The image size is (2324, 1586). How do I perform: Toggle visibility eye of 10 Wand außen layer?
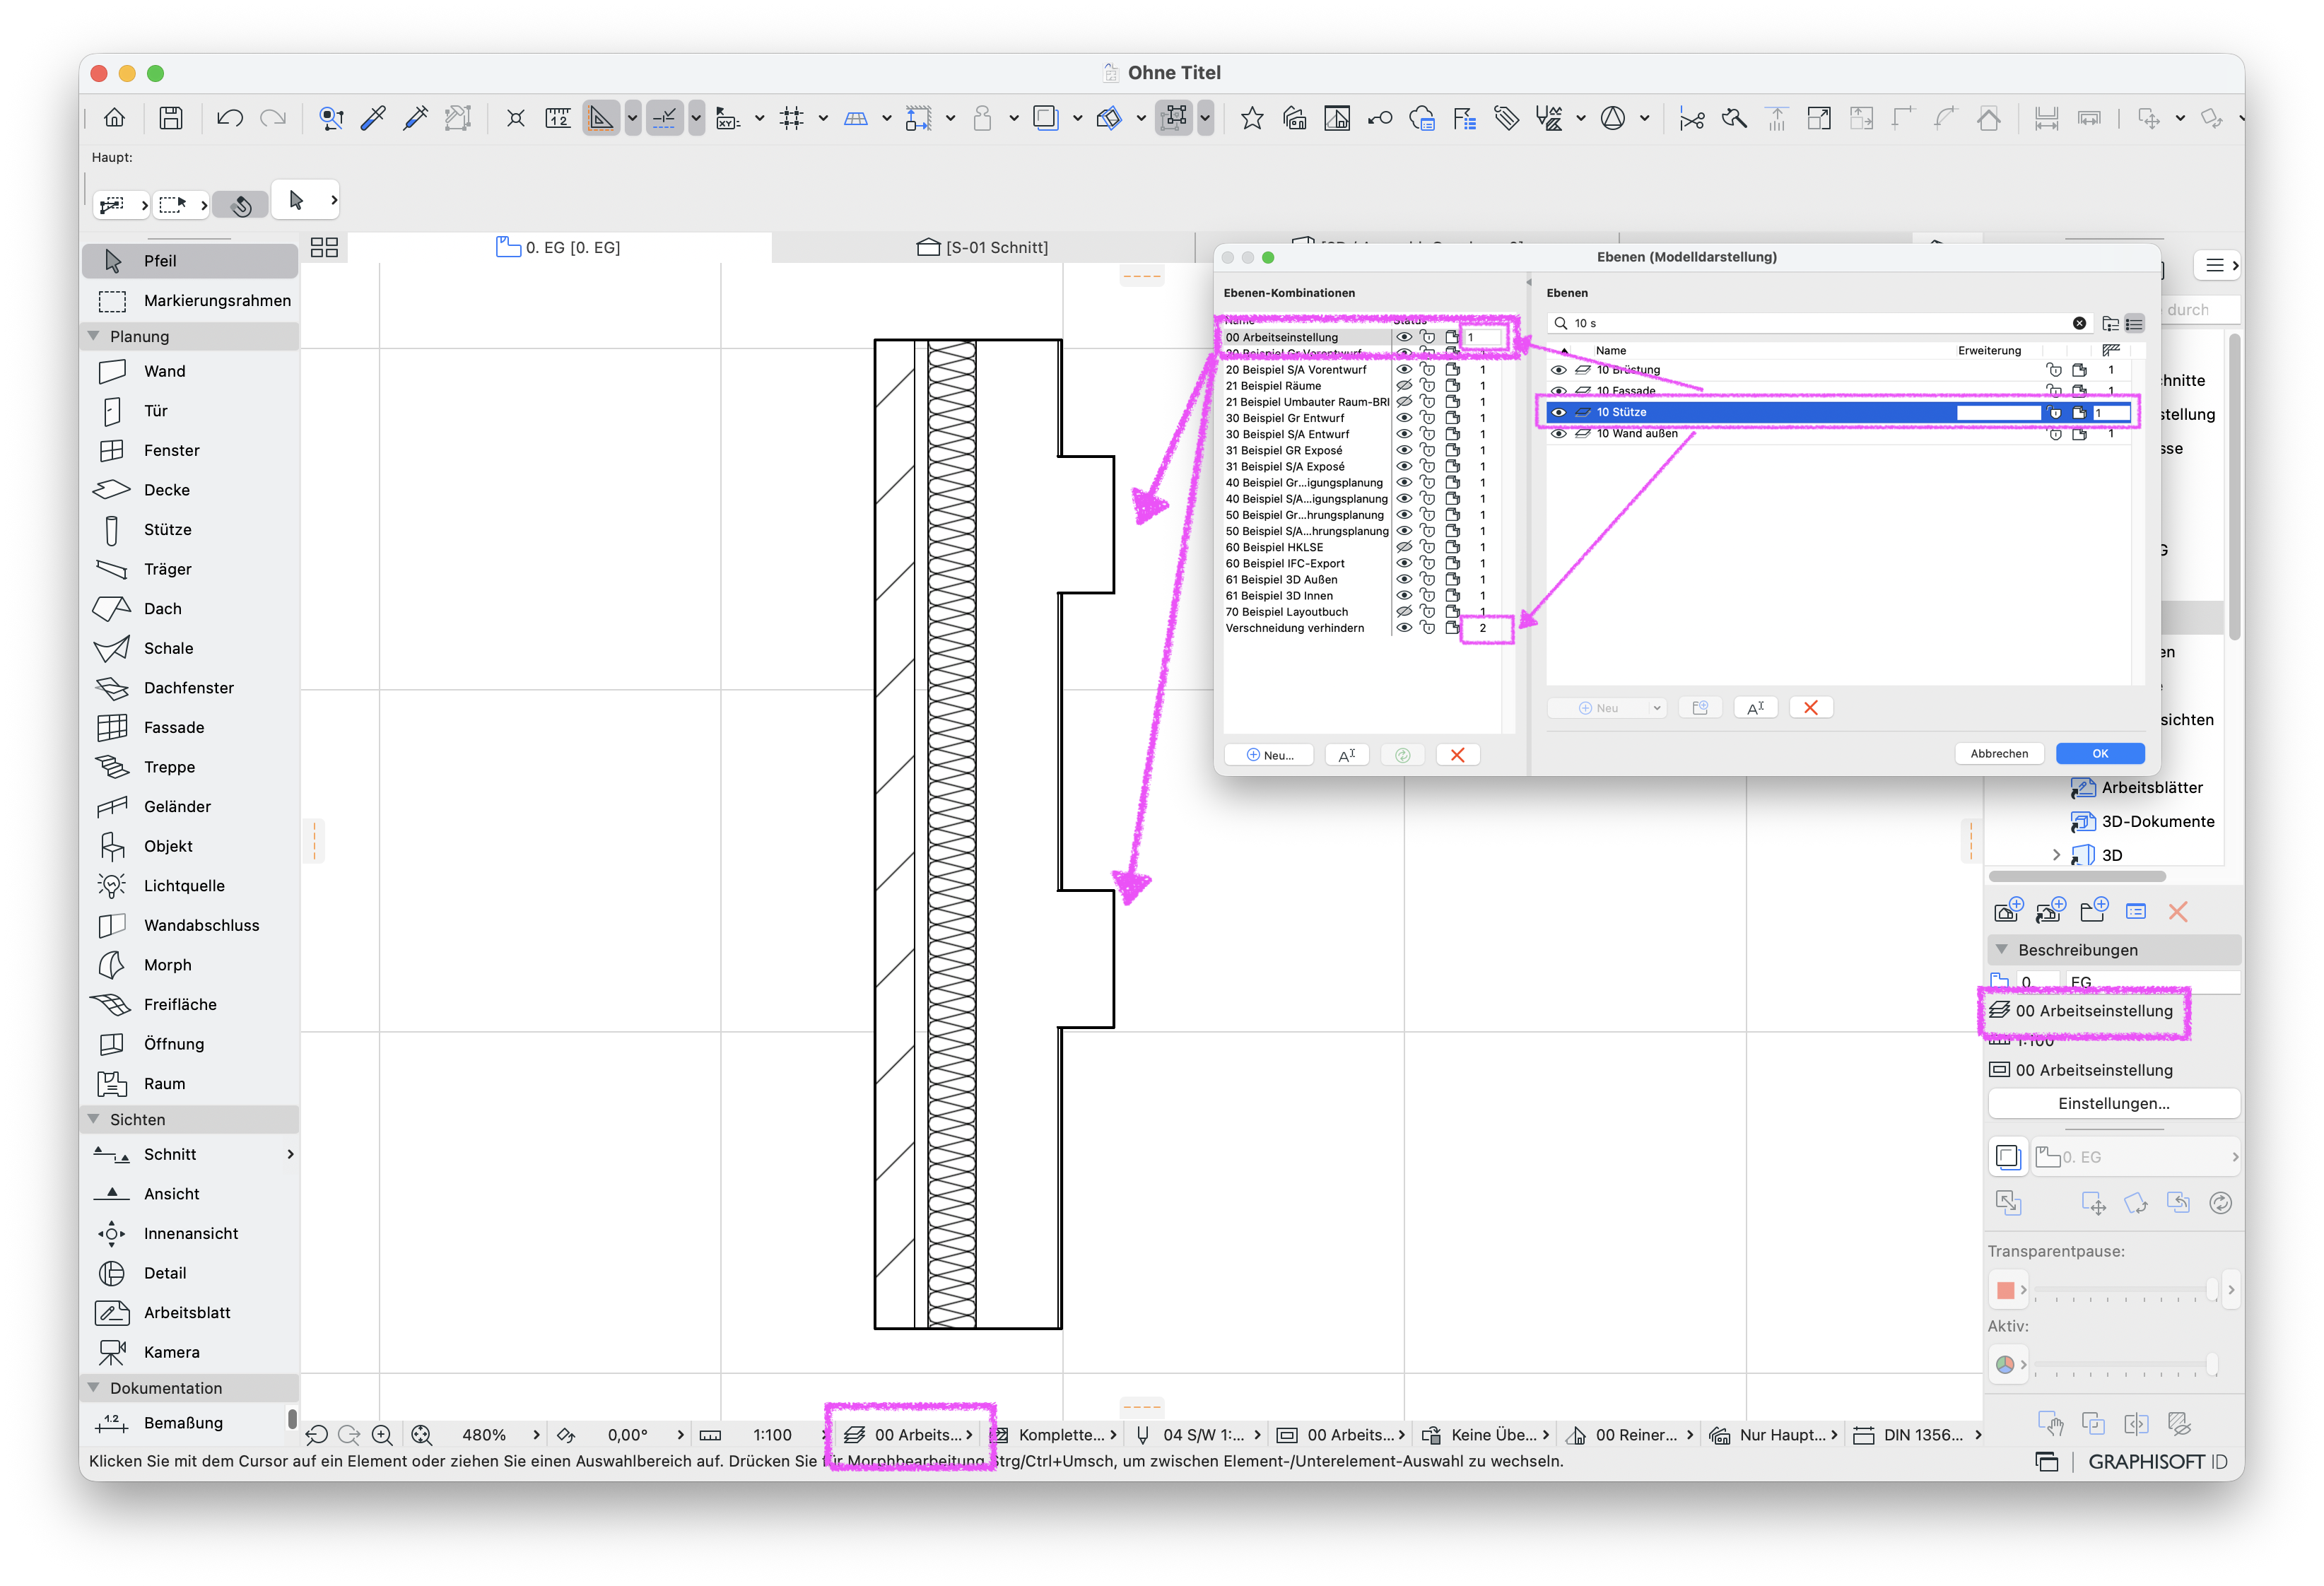(1558, 433)
